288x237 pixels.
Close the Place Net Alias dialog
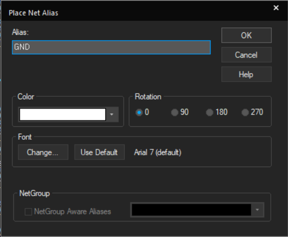point(276,8)
